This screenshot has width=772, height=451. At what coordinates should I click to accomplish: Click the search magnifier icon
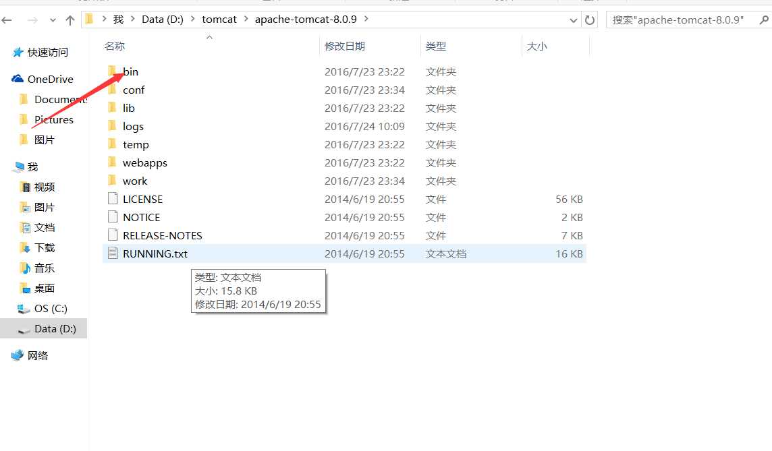coord(764,20)
